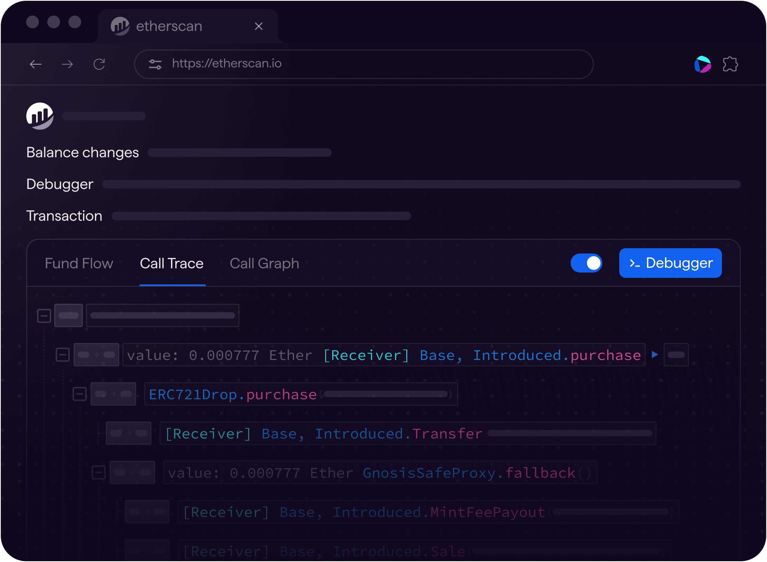The width and height of the screenshot is (767, 562).
Task: Select the Introduced.Transfer event entry
Action: click(408, 433)
